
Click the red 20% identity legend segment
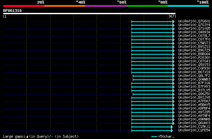click(x=24, y=6)
